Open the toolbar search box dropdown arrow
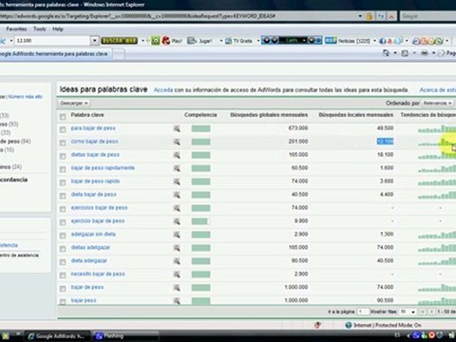The height and width of the screenshot is (342, 456). [94, 41]
